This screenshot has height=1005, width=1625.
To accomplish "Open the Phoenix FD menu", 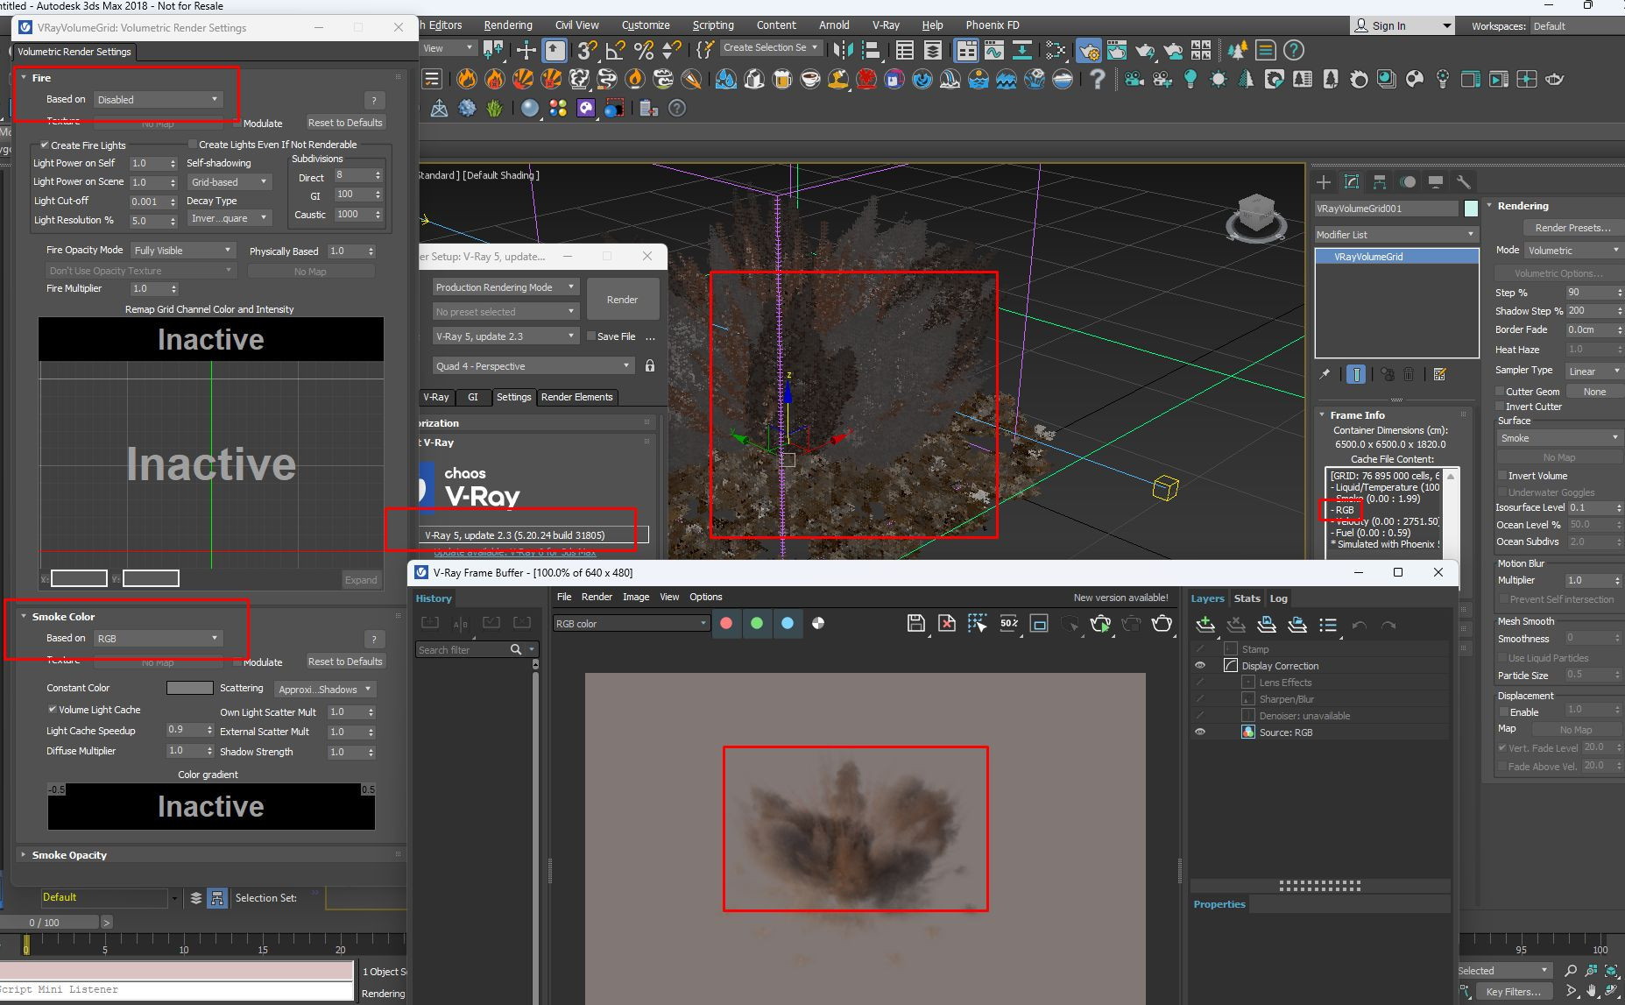I will (992, 25).
